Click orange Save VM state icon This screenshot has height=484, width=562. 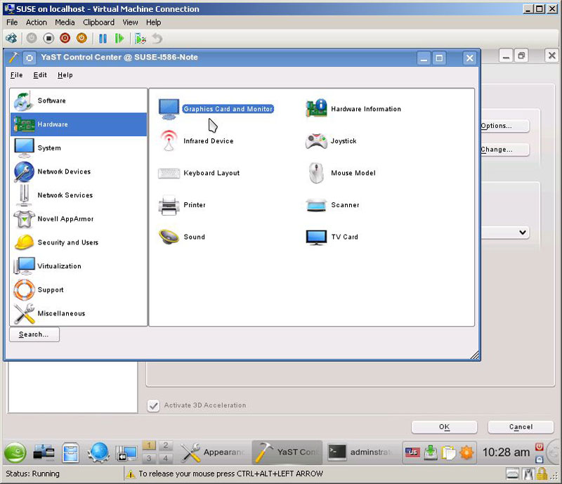coord(81,38)
